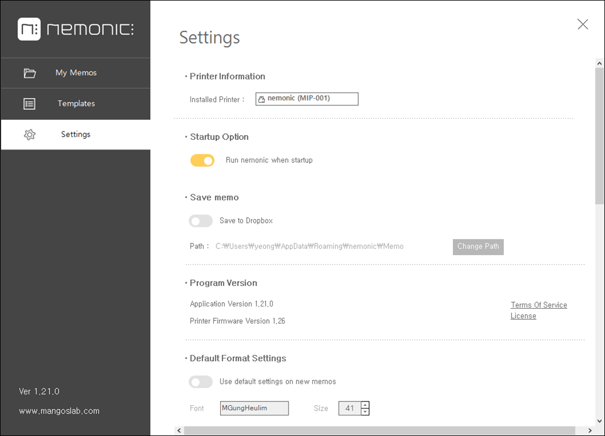This screenshot has height=436, width=605.
Task: Open the Terms Of Service link
Action: click(539, 305)
